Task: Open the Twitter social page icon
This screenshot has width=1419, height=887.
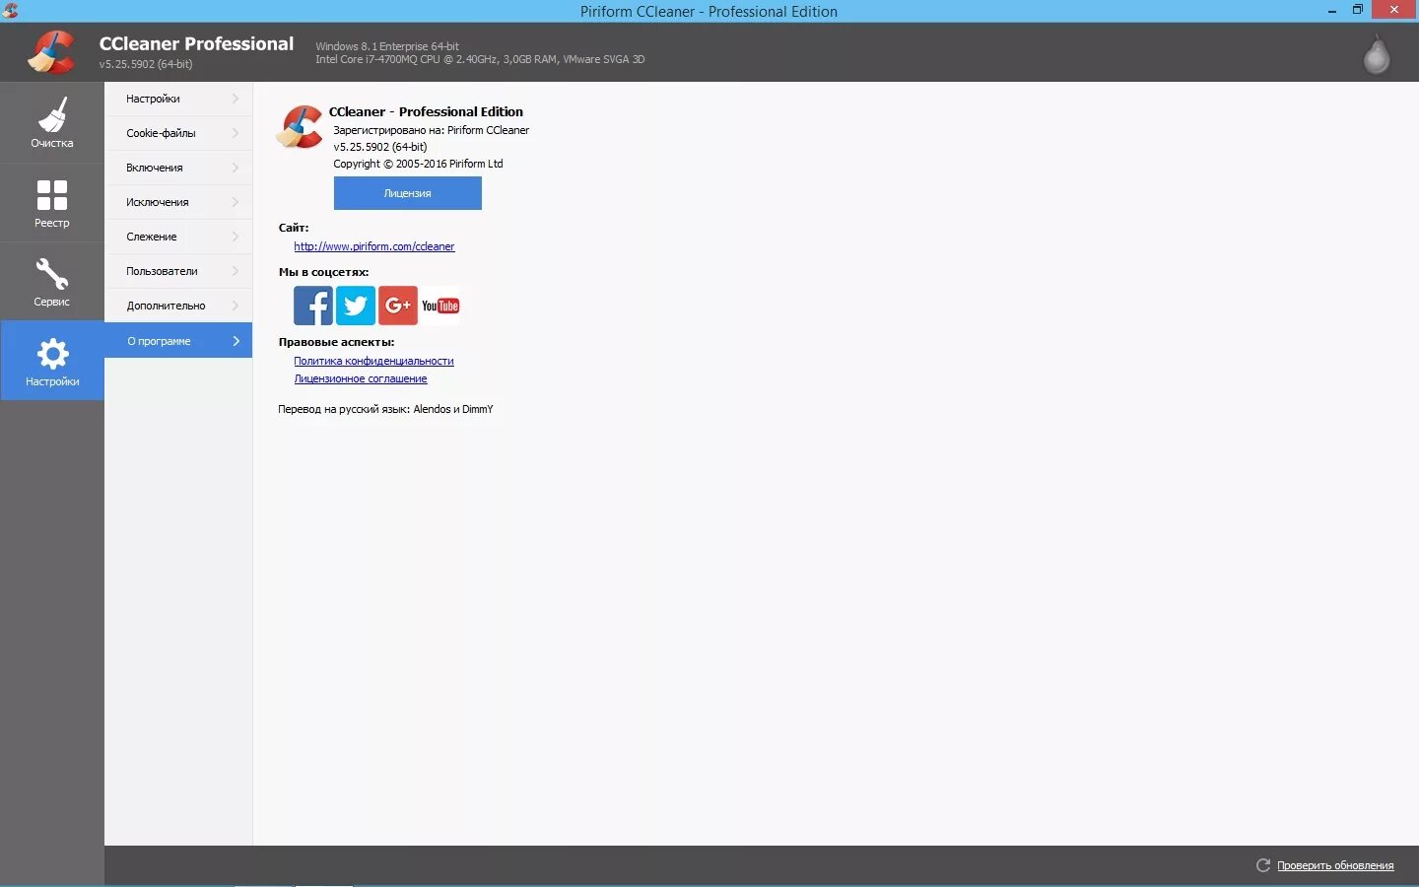Action: coord(356,306)
